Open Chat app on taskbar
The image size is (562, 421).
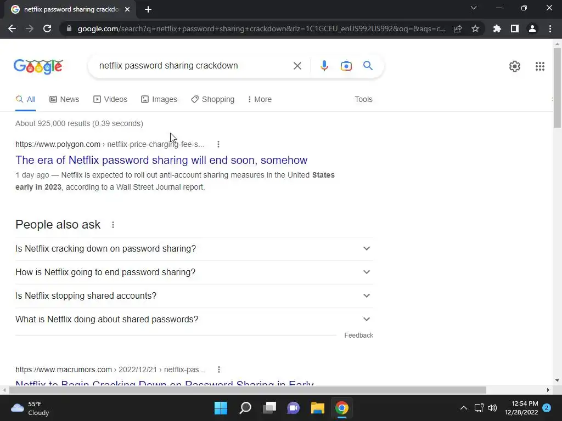(293, 408)
